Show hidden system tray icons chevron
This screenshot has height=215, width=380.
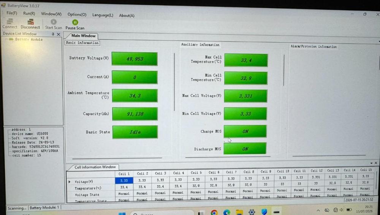pos(318,210)
